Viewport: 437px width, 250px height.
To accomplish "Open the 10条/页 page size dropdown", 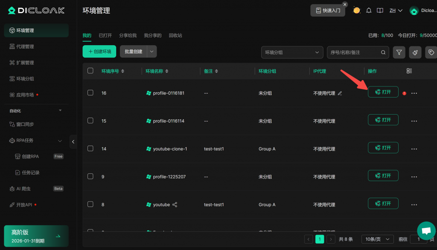I will coord(377,239).
